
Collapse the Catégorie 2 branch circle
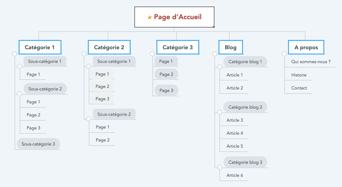pyautogui.click(x=84, y=54)
